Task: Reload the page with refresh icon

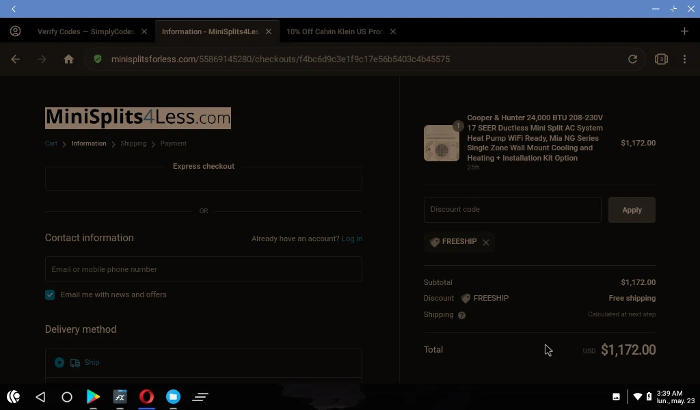Action: 632,59
